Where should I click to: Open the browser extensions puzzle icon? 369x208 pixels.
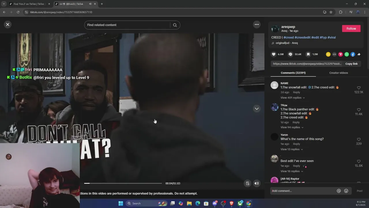click(341, 12)
